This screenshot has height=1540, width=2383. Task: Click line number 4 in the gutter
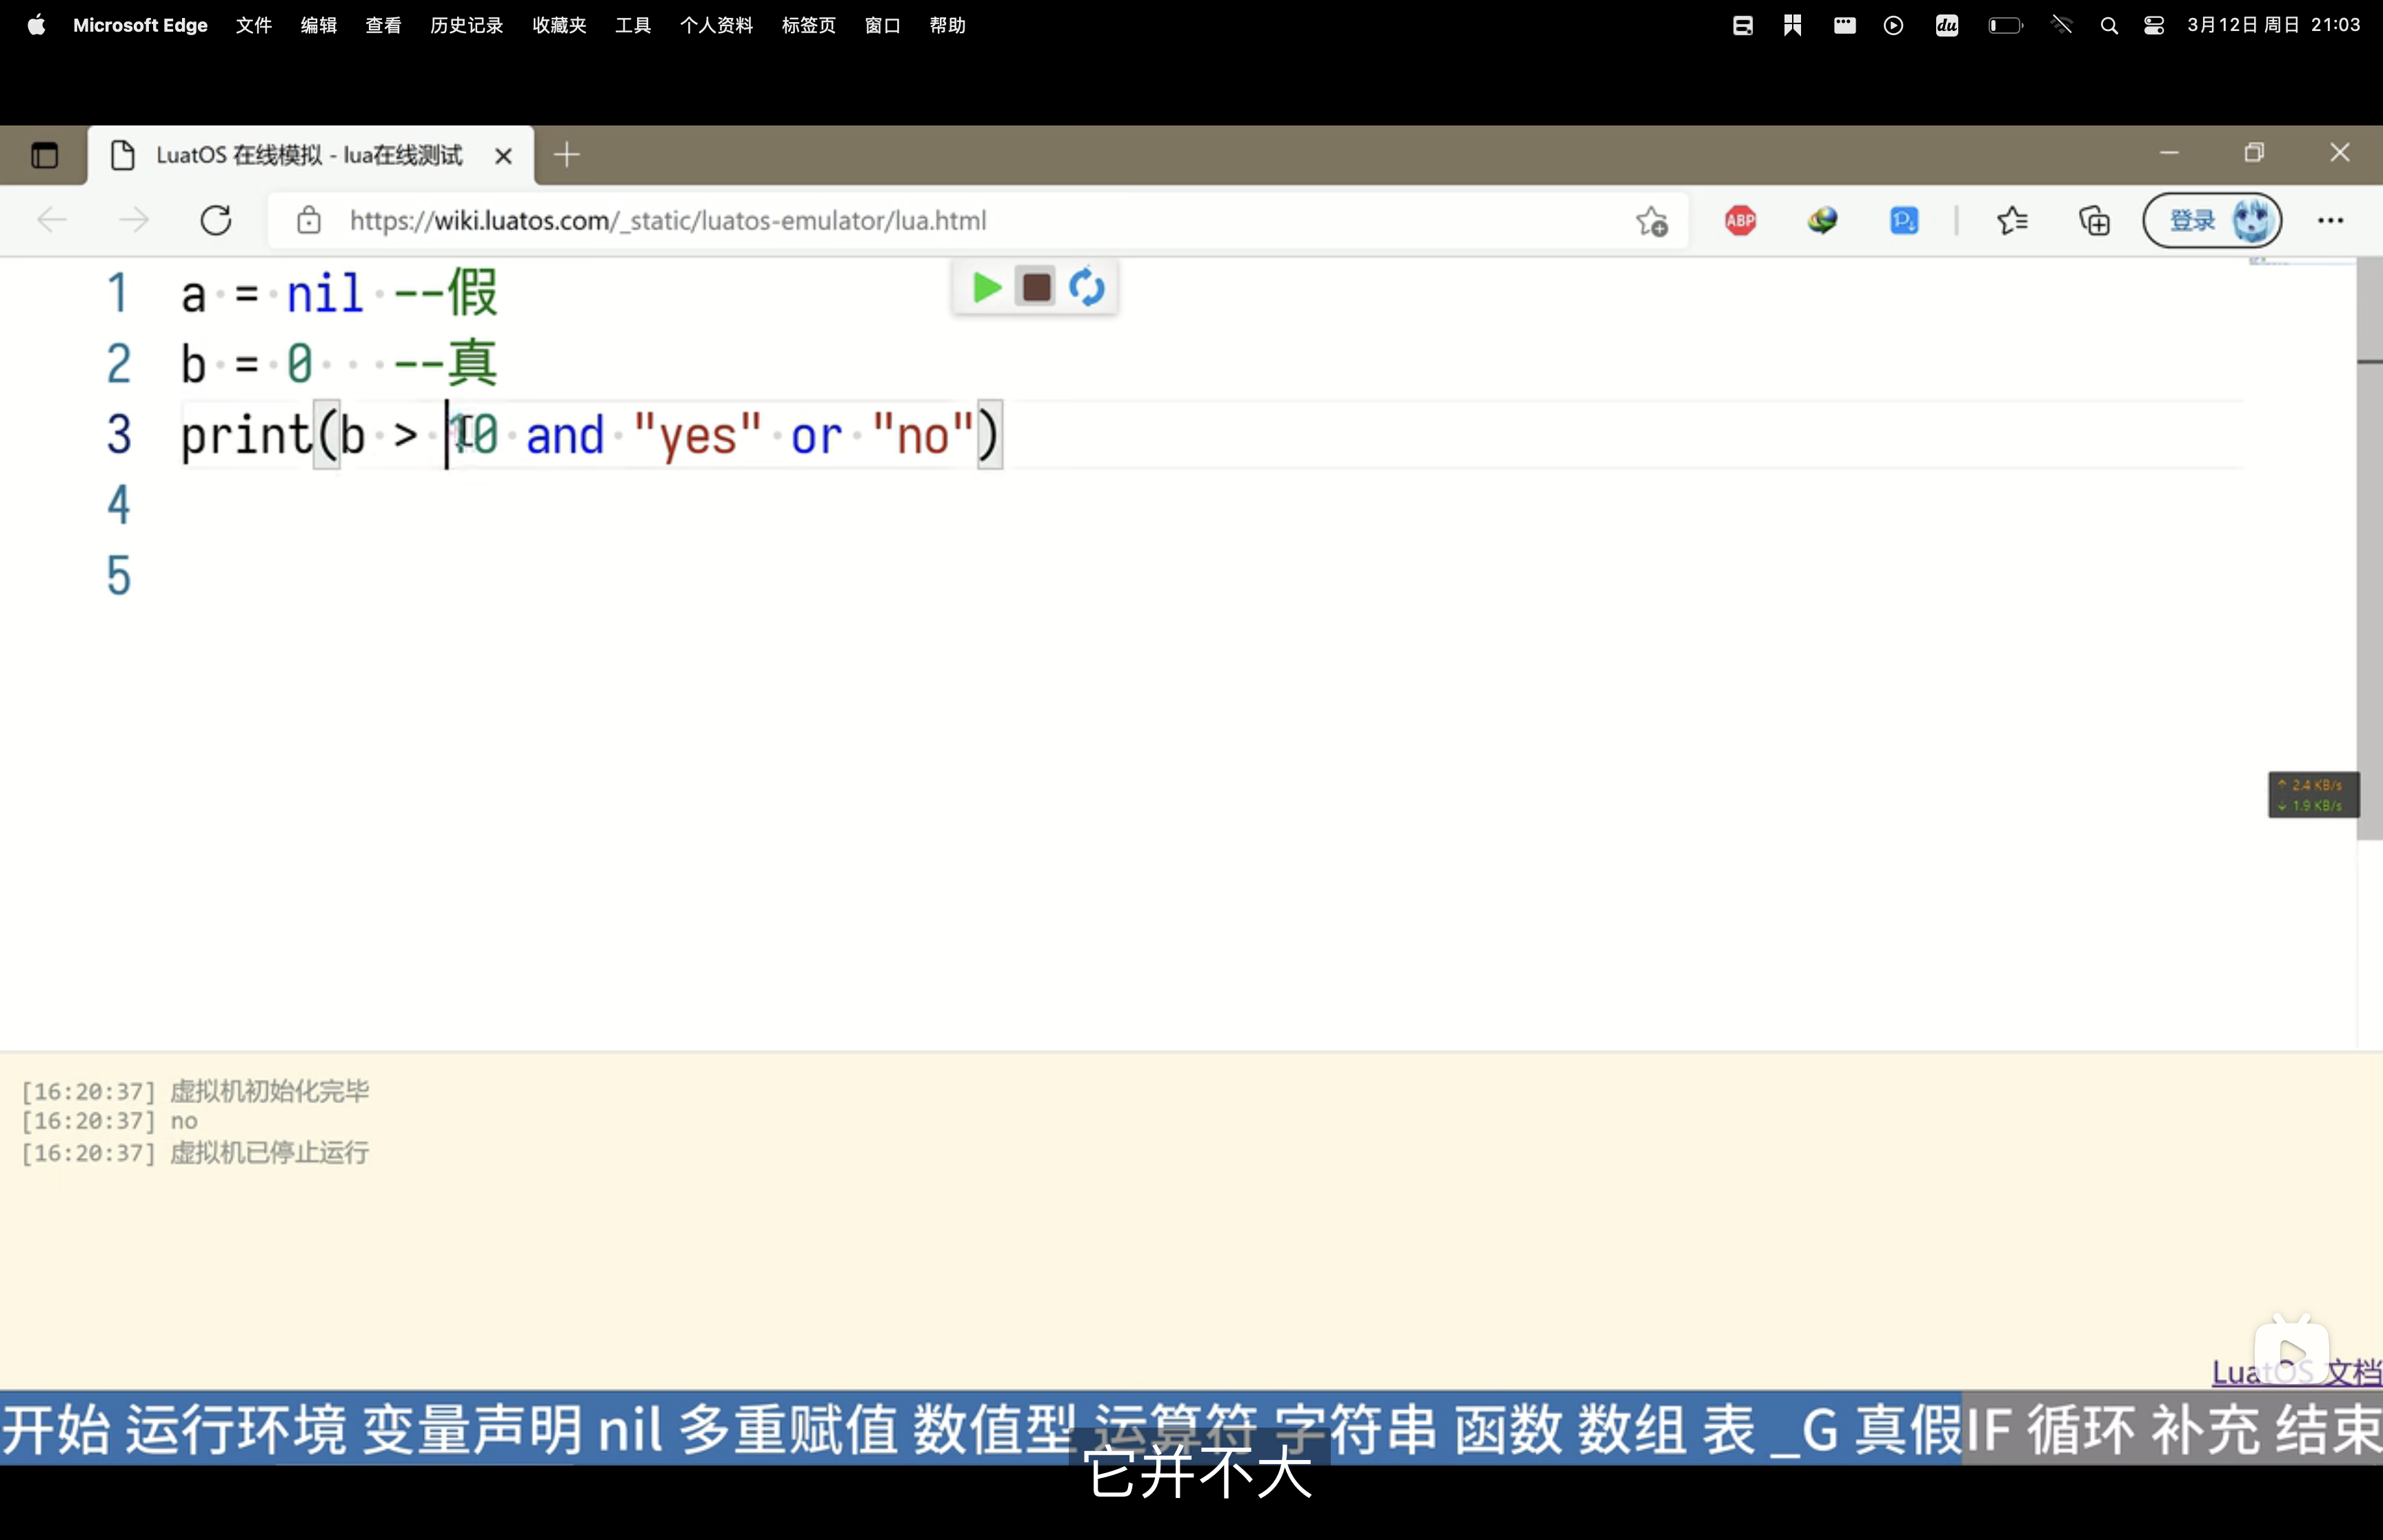pyautogui.click(x=118, y=505)
